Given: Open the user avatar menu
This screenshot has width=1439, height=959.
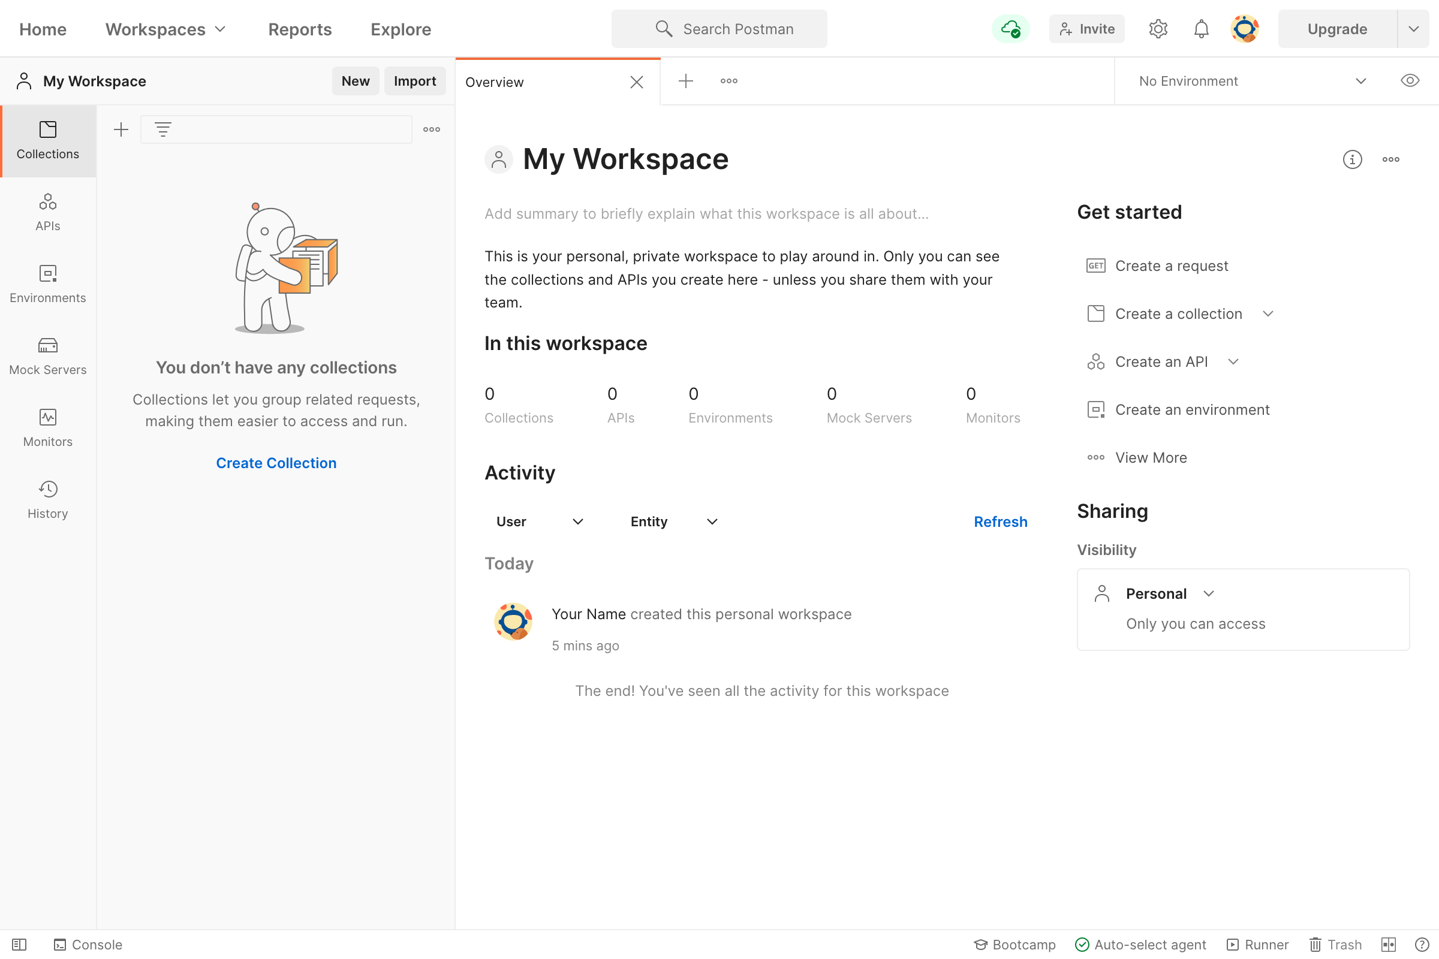Looking at the screenshot, I should 1245,29.
